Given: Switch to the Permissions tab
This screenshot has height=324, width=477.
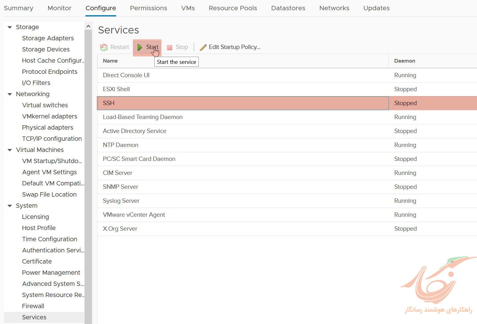Looking at the screenshot, I should point(148,8).
